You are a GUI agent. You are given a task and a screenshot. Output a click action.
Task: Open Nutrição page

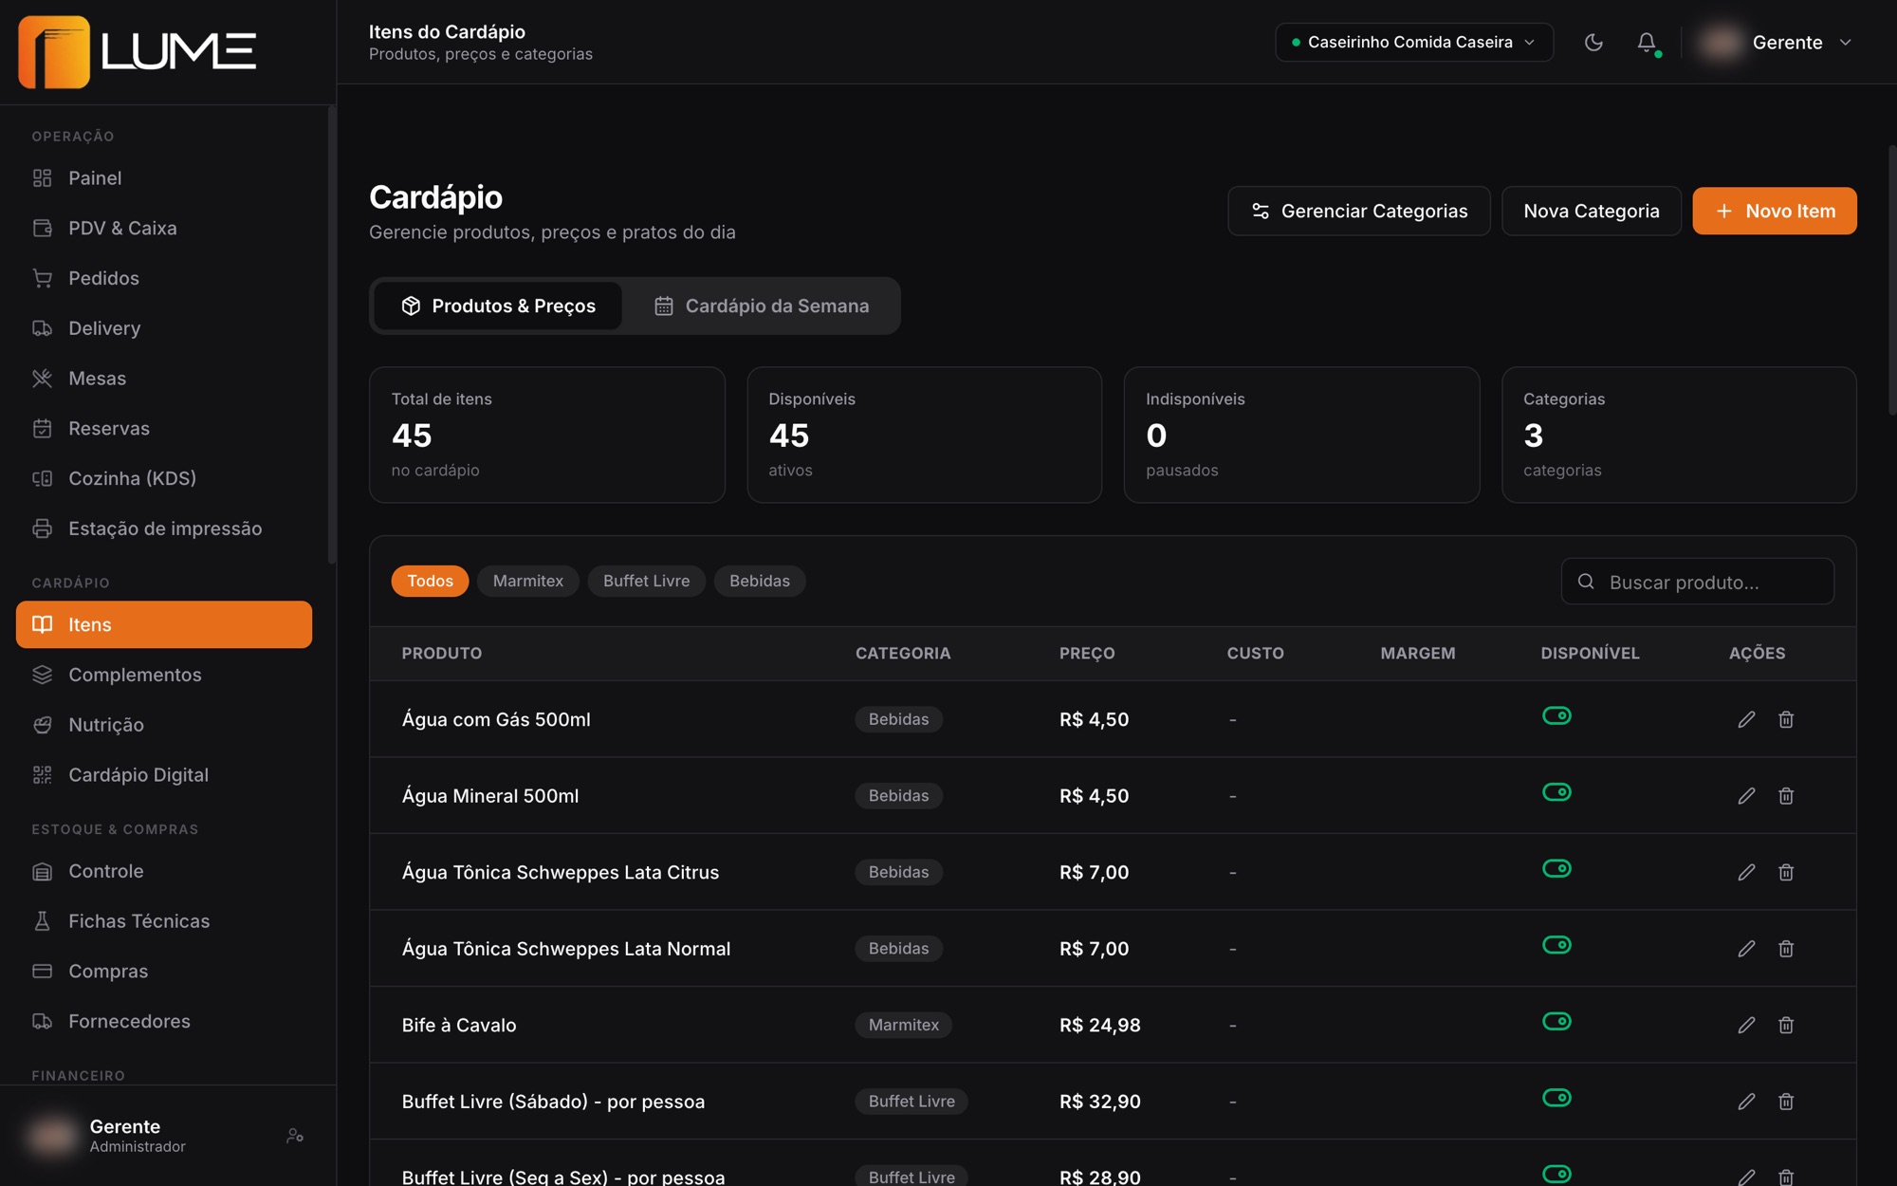[x=164, y=725]
